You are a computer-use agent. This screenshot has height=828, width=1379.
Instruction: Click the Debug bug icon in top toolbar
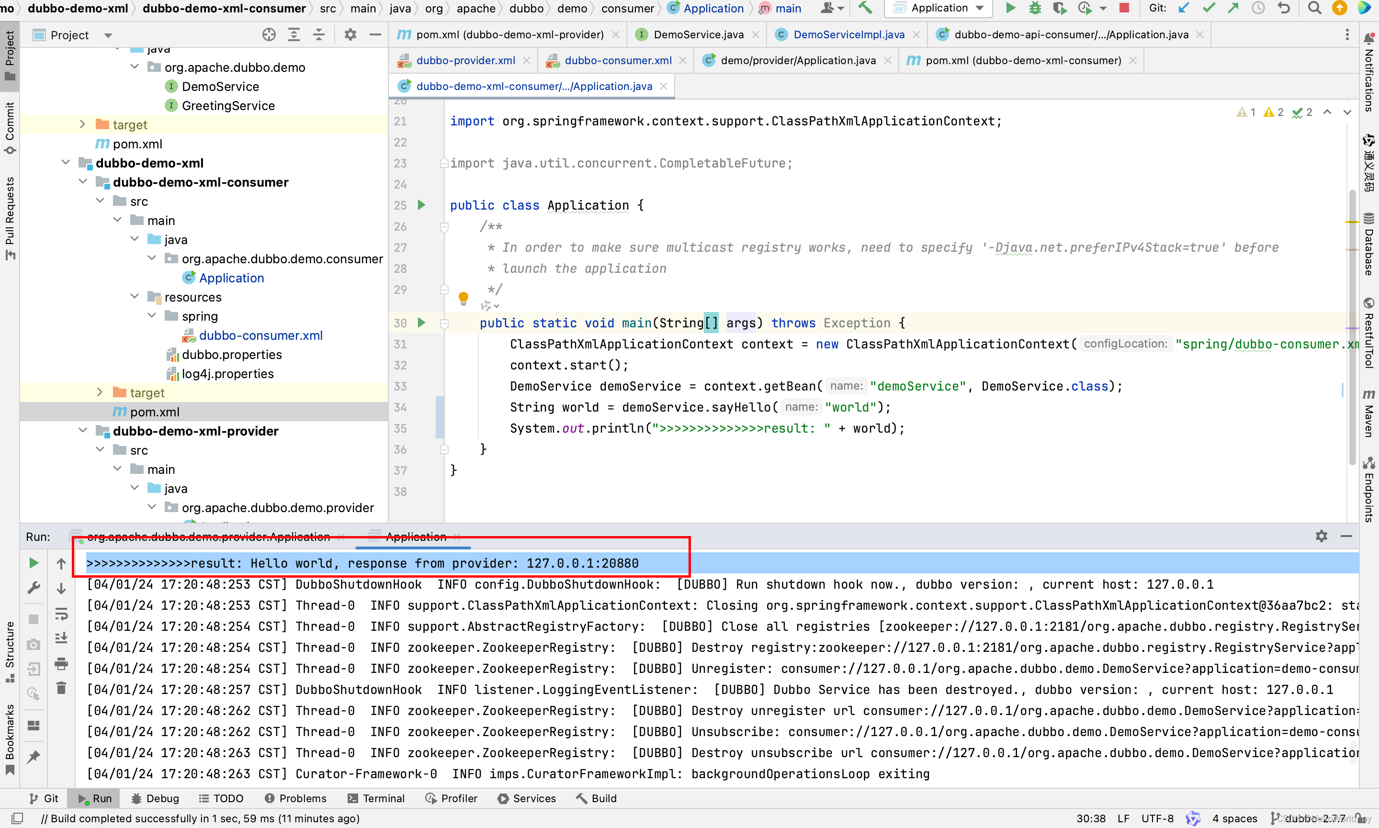[1035, 8]
